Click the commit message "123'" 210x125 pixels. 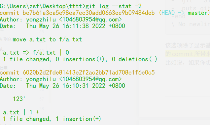coord(19,99)
